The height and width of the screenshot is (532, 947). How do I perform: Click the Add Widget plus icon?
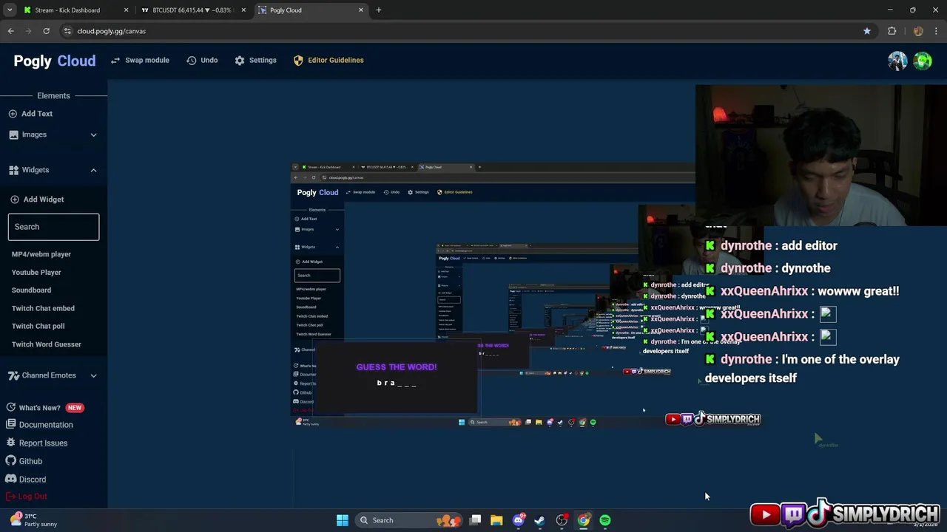pos(14,199)
